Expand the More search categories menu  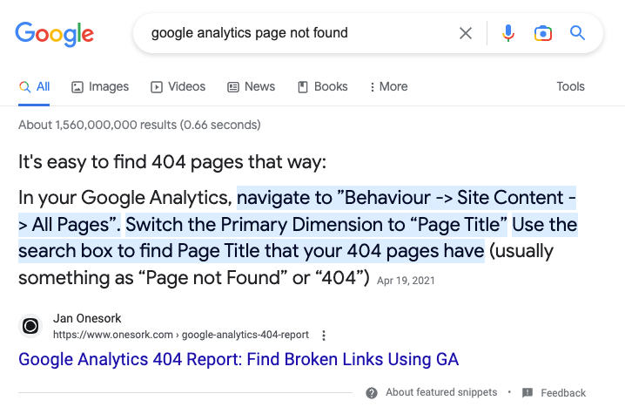(x=388, y=86)
